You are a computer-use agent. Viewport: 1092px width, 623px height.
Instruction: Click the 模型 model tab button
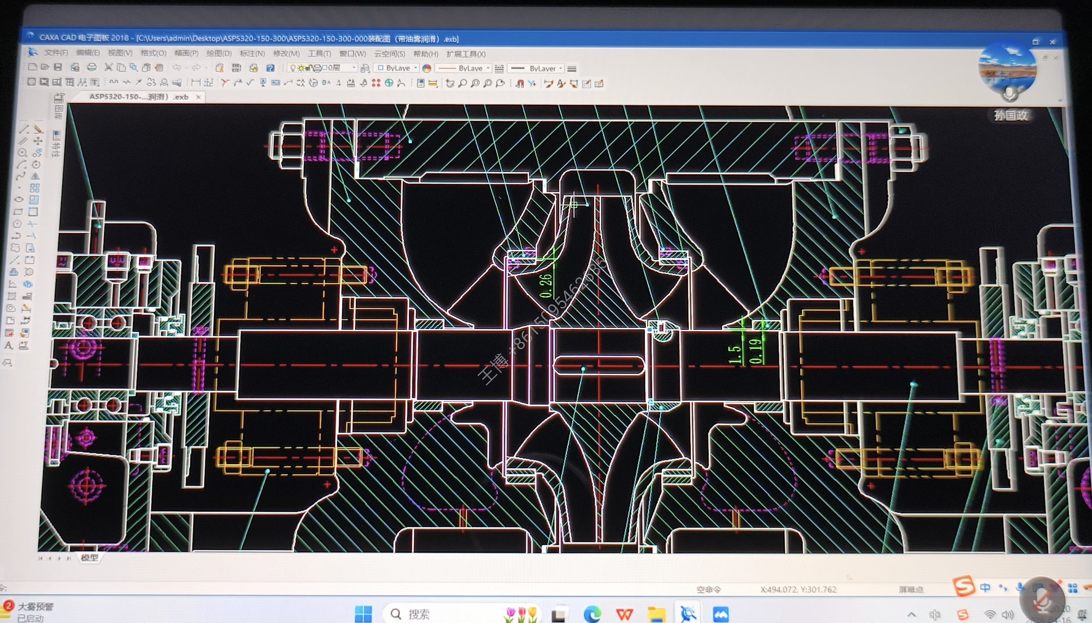pos(90,557)
